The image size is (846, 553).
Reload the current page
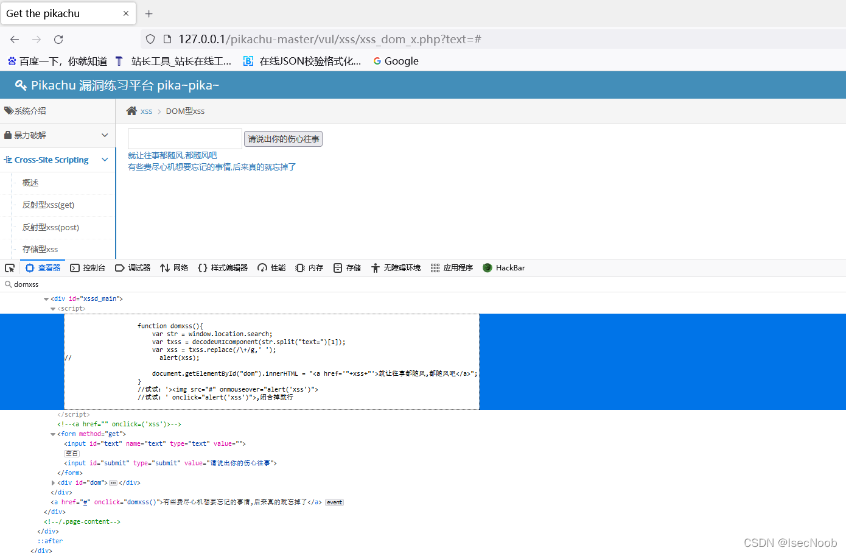pos(58,39)
